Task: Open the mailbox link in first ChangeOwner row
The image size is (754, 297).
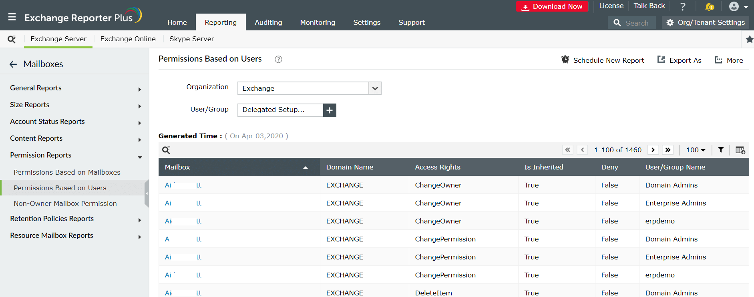Action: 183,185
